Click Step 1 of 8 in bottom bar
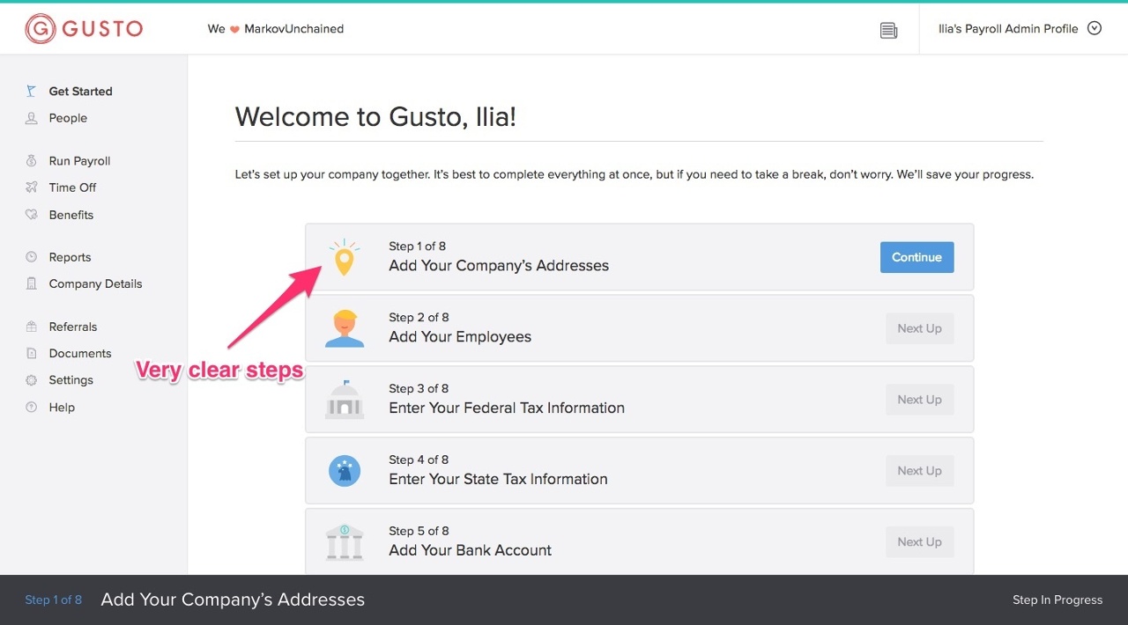Screen dimensions: 1128x625 53,599
